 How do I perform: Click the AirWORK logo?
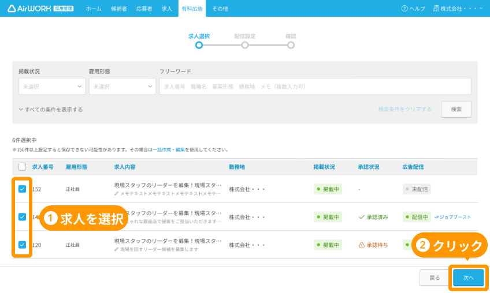coord(40,9)
